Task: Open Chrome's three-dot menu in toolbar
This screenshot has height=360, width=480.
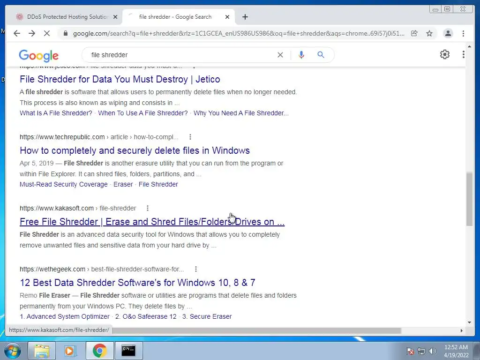Action: tap(464, 33)
